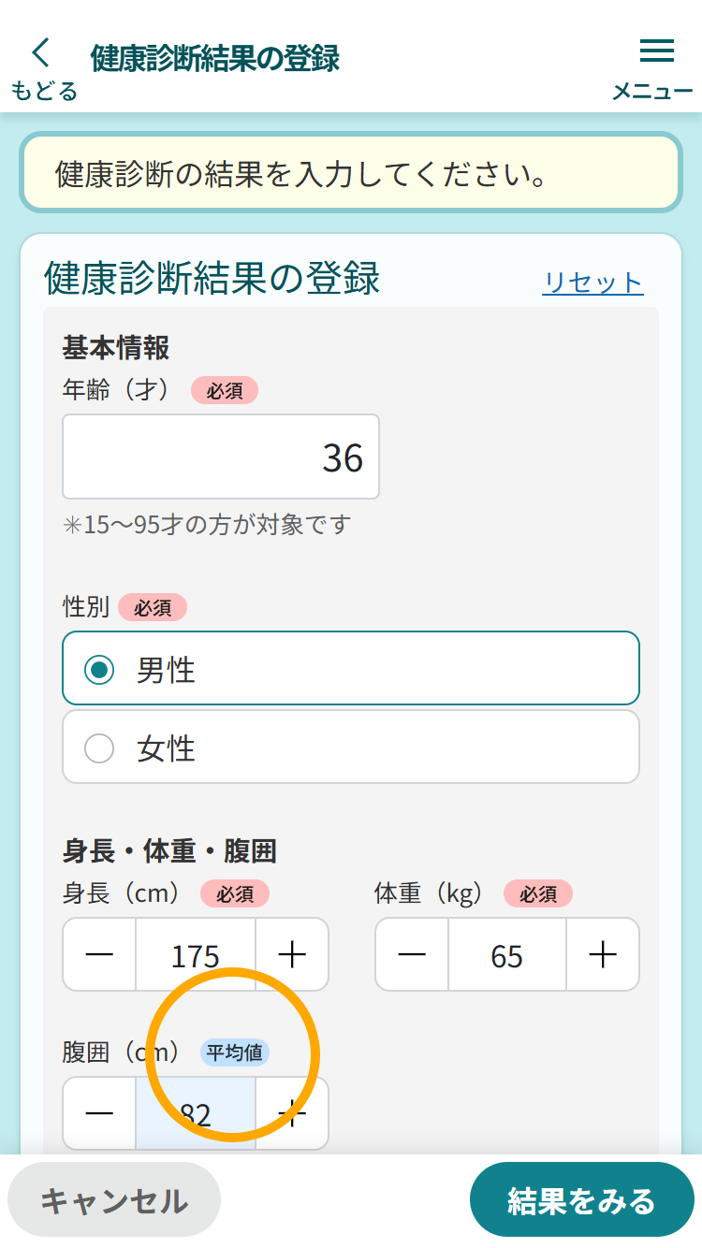
Task: Increase height with plus button
Action: [x=292, y=954]
